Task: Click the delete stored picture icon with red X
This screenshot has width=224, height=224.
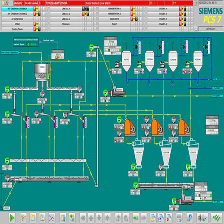Action: (168, 218)
